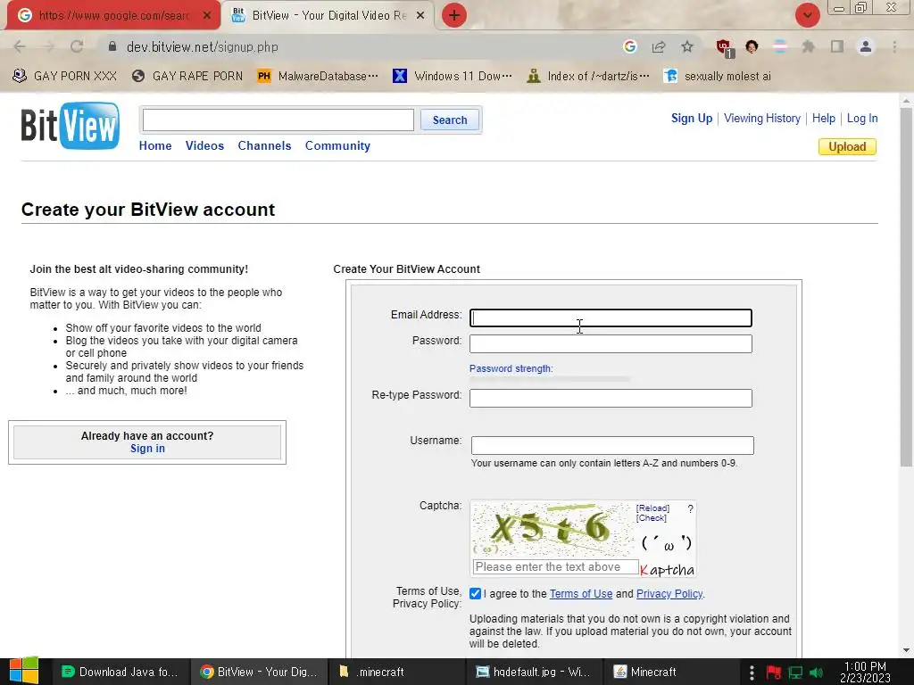Open Viewing History
The height and width of the screenshot is (685, 914).
pos(762,119)
